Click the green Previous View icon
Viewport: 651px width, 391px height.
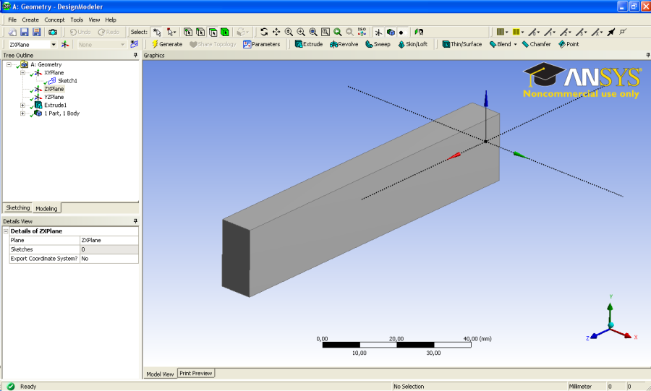click(338, 32)
